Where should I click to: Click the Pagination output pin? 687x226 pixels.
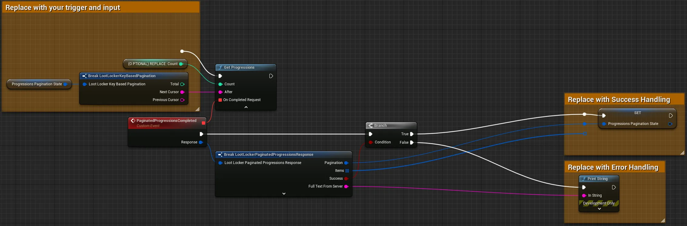click(x=346, y=163)
